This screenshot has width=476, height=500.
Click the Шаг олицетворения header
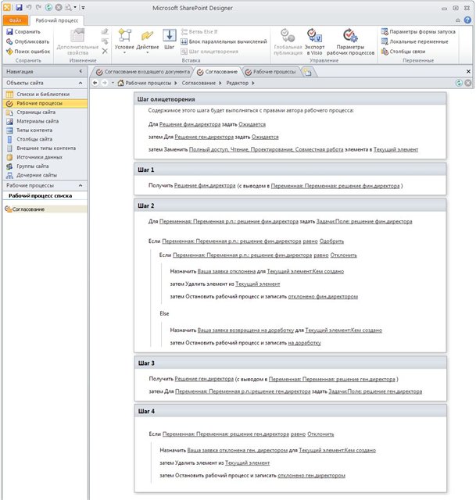pos(290,99)
